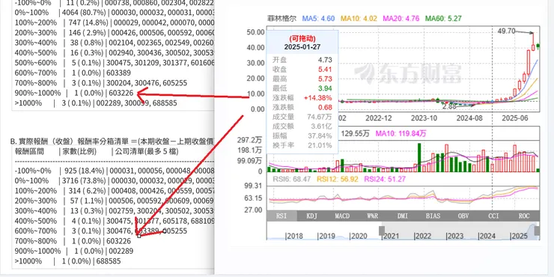Image resolution: width=554 pixels, height=277 pixels.
Task: Click the 换手率 21.01% value
Action: click(320, 145)
